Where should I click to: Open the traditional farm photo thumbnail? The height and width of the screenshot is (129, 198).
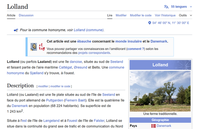[160, 91]
